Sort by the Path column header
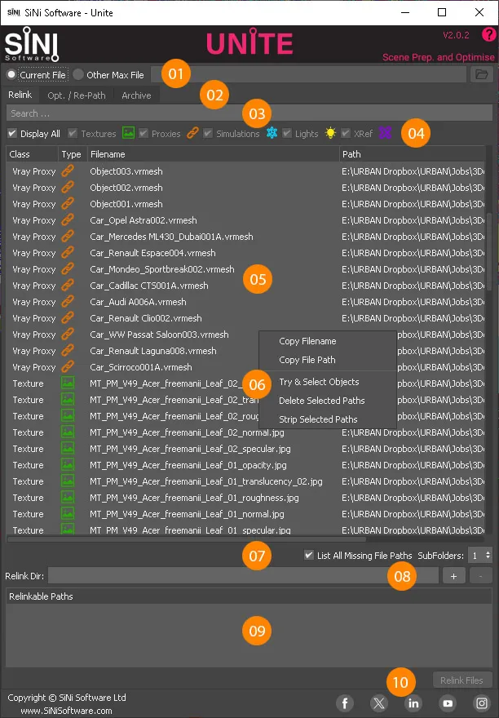 (x=412, y=154)
